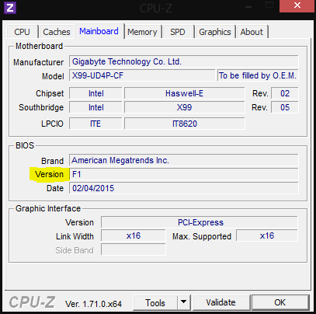Click the Manufacturer field Gigabyte Technology
The width and height of the screenshot is (316, 314).
pos(184,61)
